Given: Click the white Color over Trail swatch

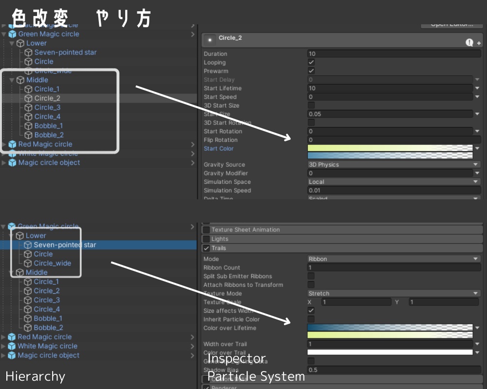Looking at the screenshot, I should 390,352.
